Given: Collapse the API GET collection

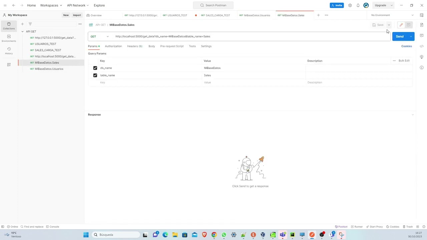Looking at the screenshot, I should [22, 31].
